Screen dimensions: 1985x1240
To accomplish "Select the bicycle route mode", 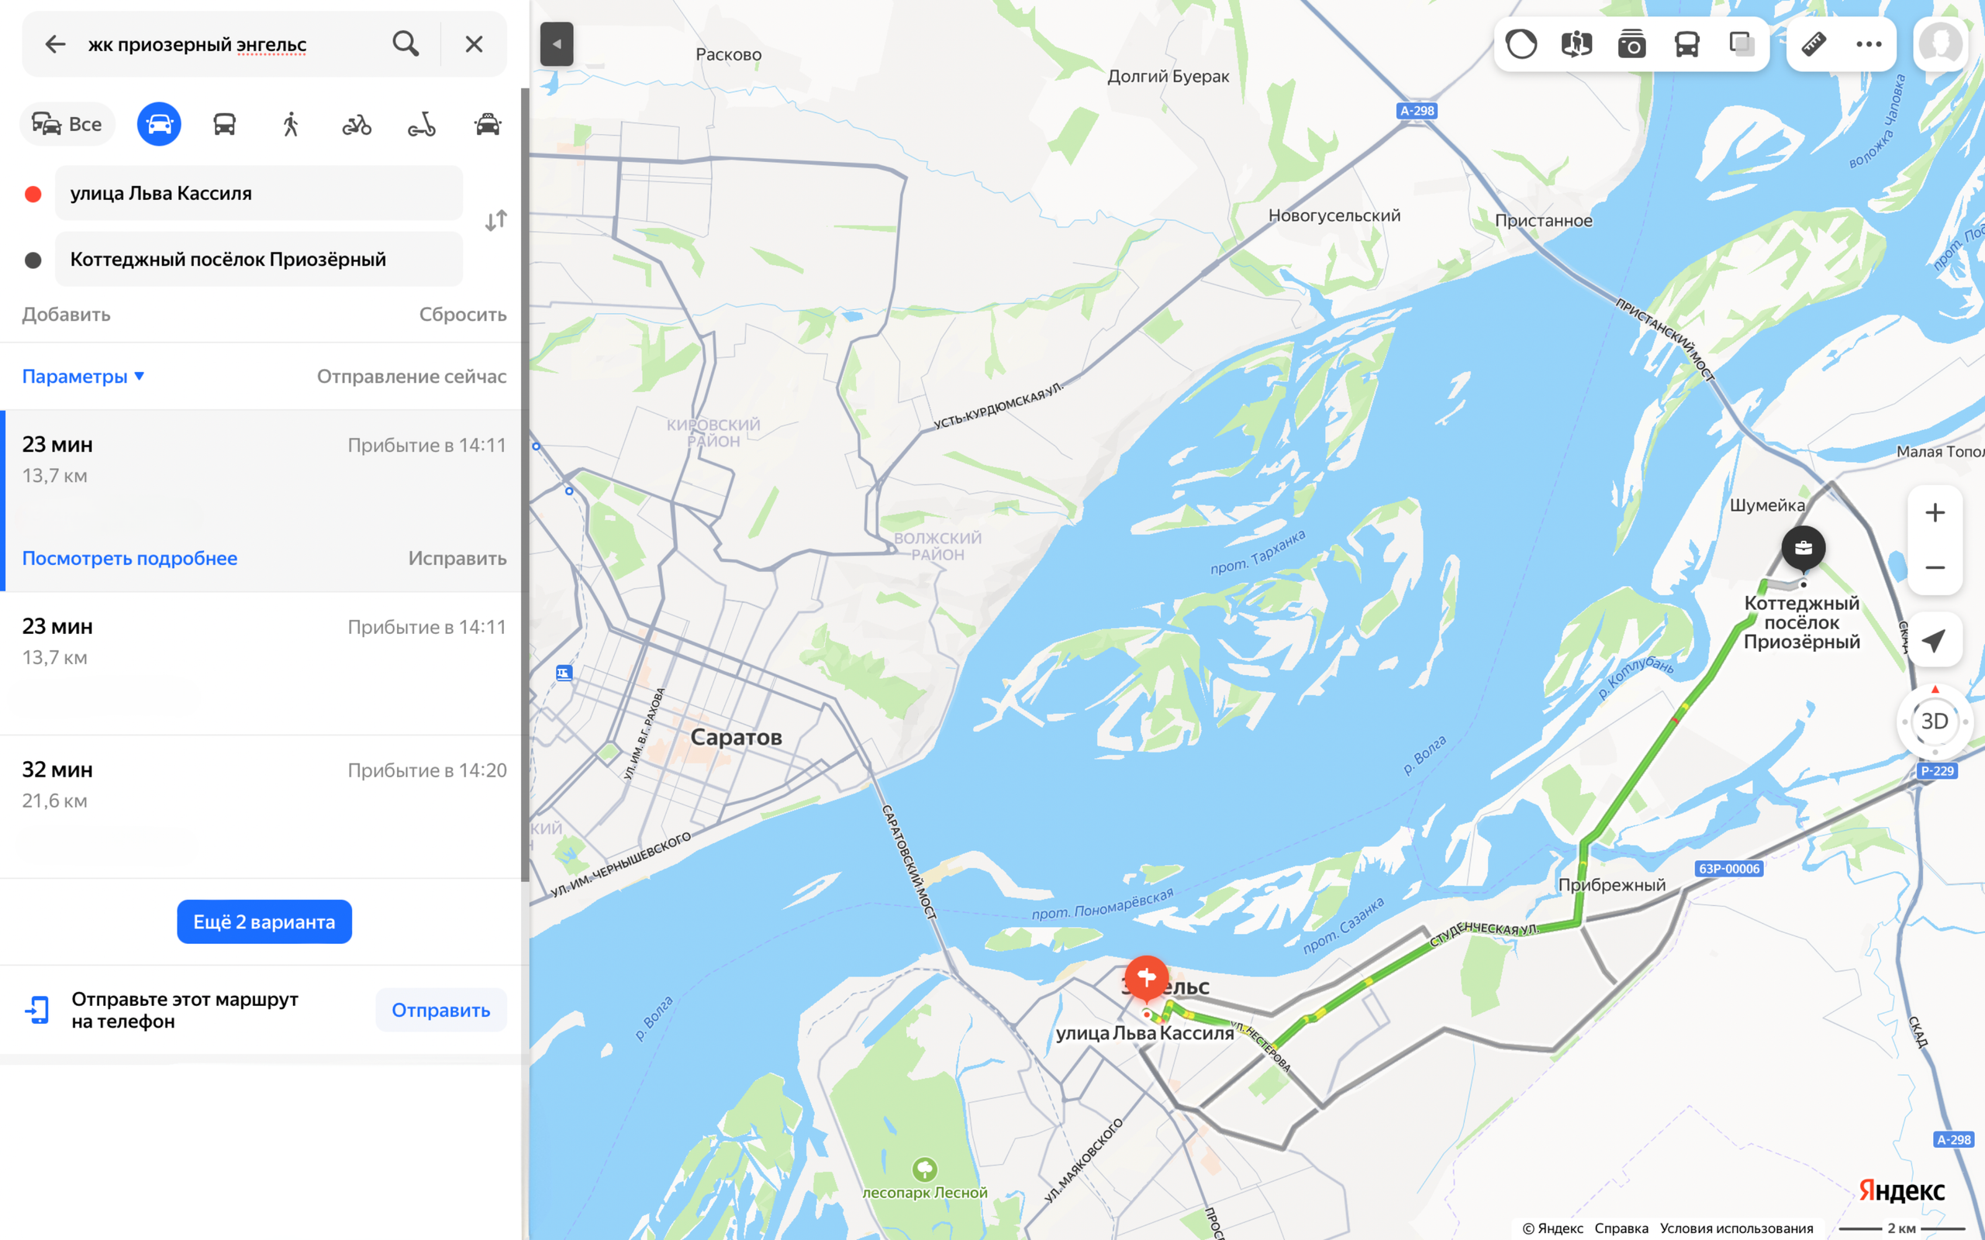I will click(x=356, y=124).
